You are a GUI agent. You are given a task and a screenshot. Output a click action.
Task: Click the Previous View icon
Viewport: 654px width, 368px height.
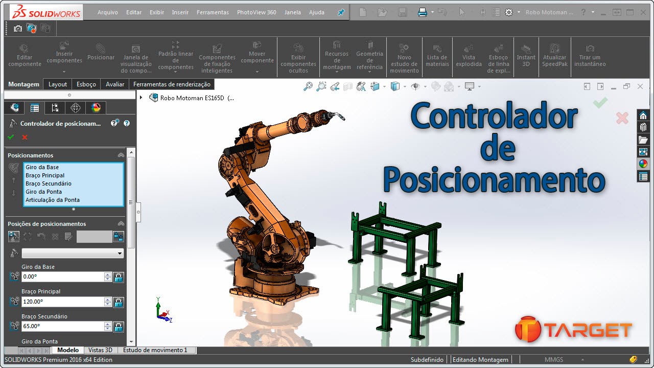[334, 86]
